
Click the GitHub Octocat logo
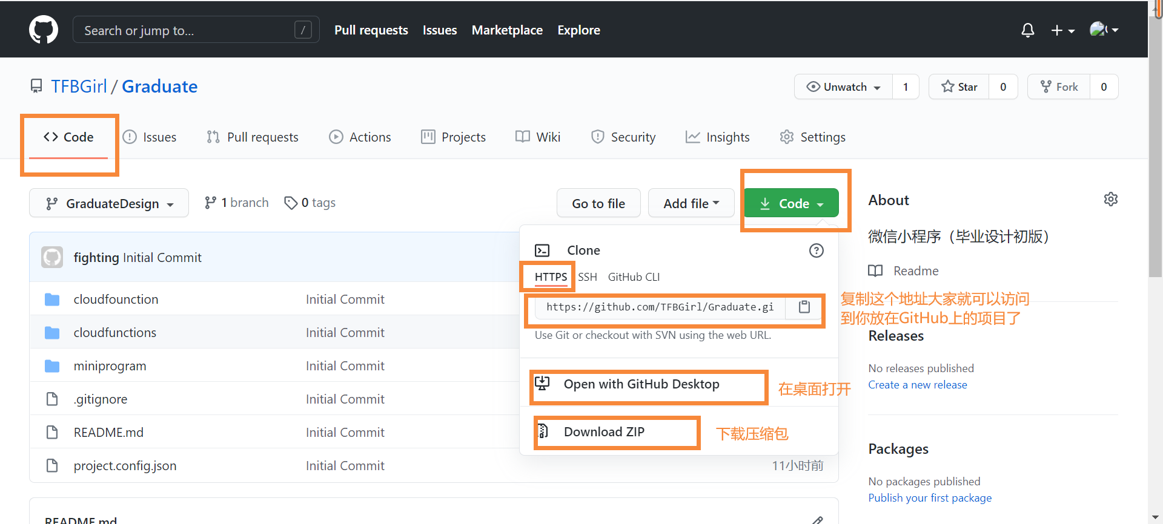(44, 30)
